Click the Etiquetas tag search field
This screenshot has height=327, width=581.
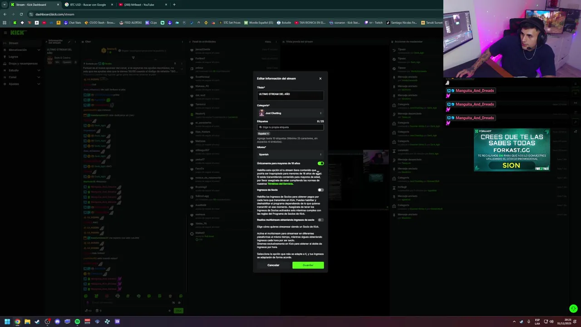pyautogui.click(x=290, y=127)
